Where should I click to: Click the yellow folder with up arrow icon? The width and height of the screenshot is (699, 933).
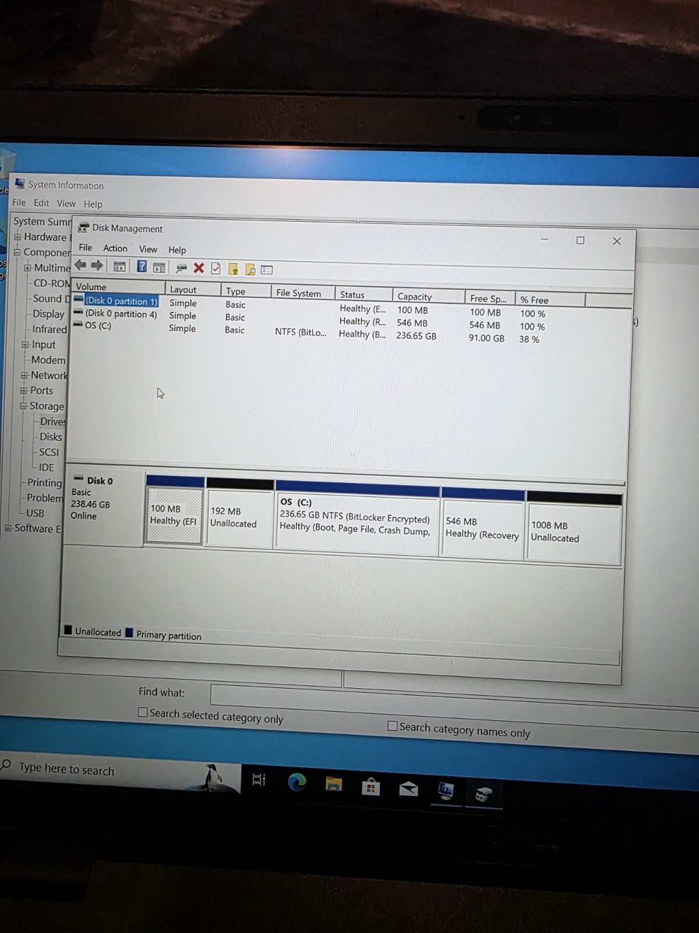pyautogui.click(x=233, y=269)
